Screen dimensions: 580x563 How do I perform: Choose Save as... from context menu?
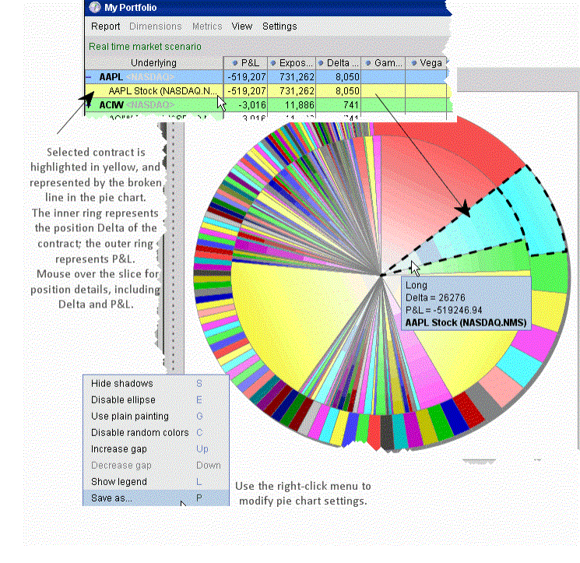coord(111,498)
